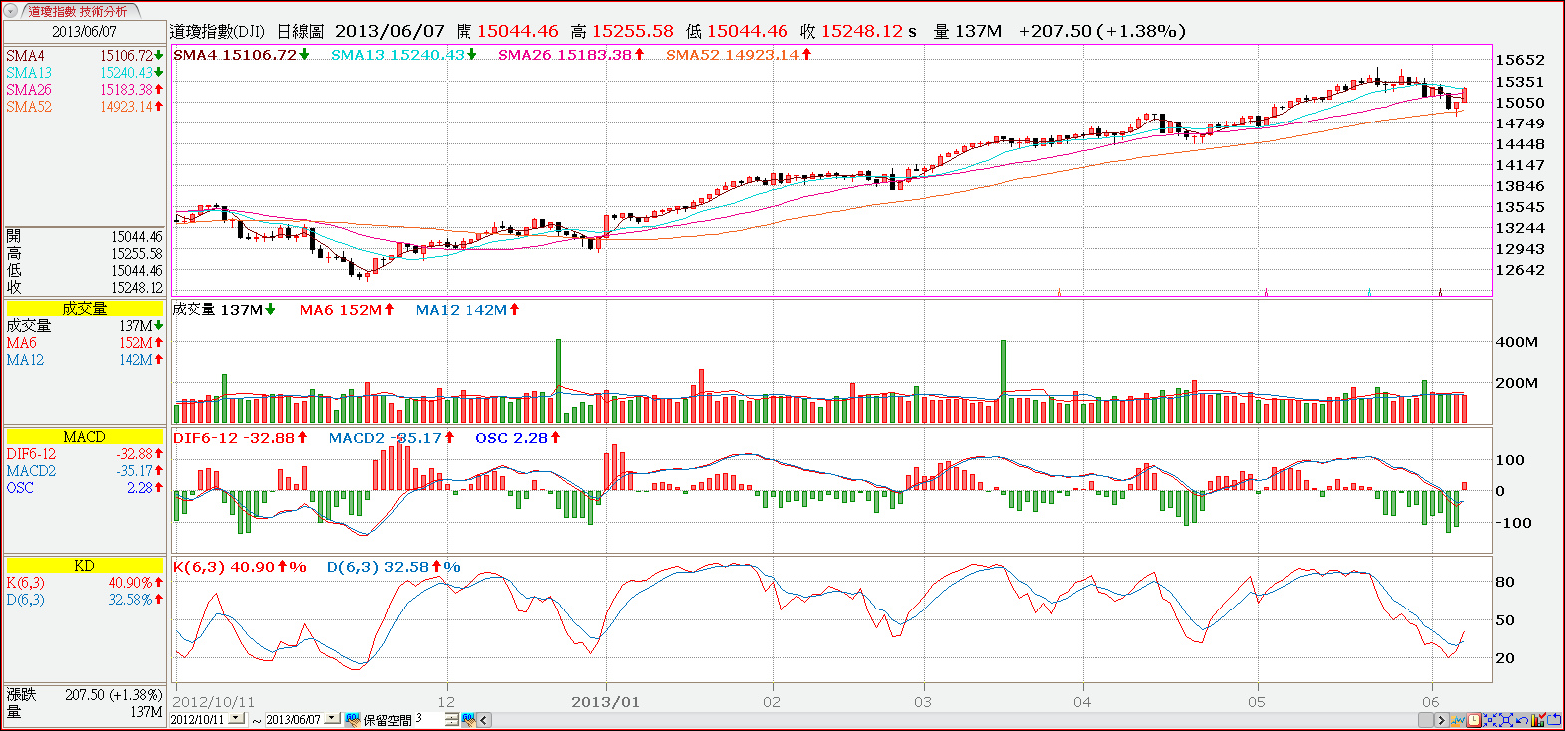
Task: Click the GO button after the 保留空間 spinner
Action: pyautogui.click(x=469, y=719)
